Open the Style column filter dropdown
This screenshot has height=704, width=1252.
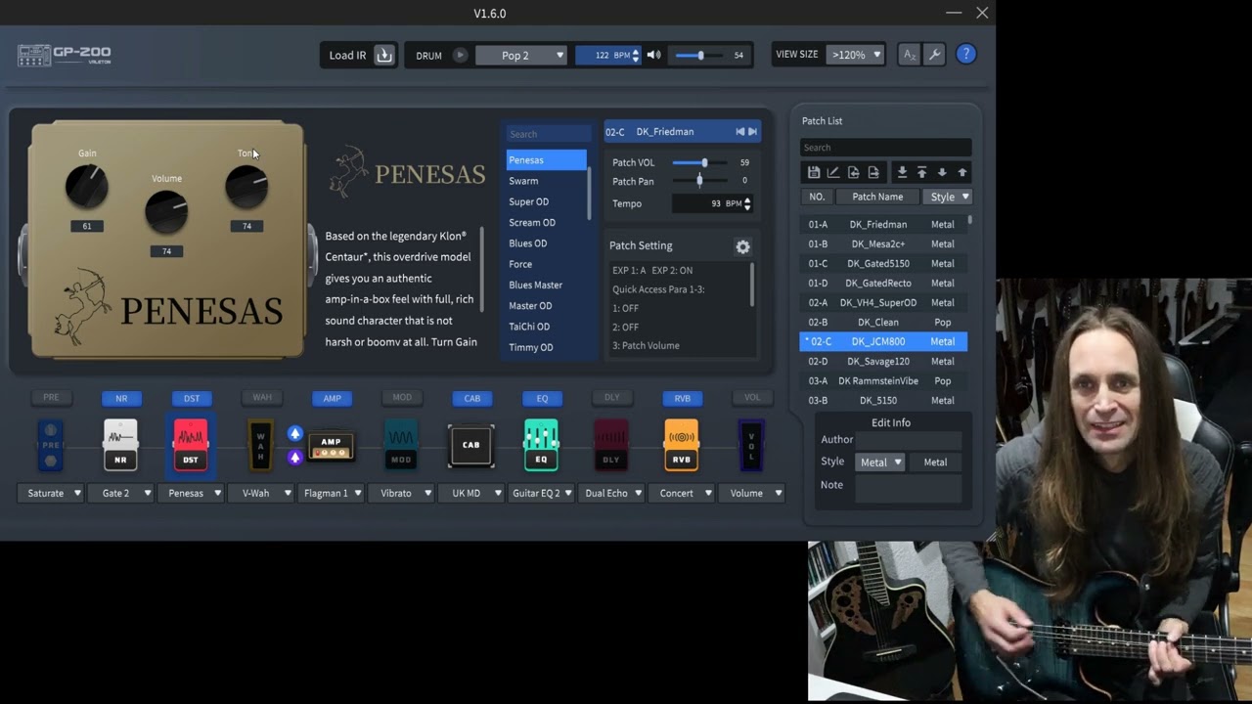coord(947,197)
